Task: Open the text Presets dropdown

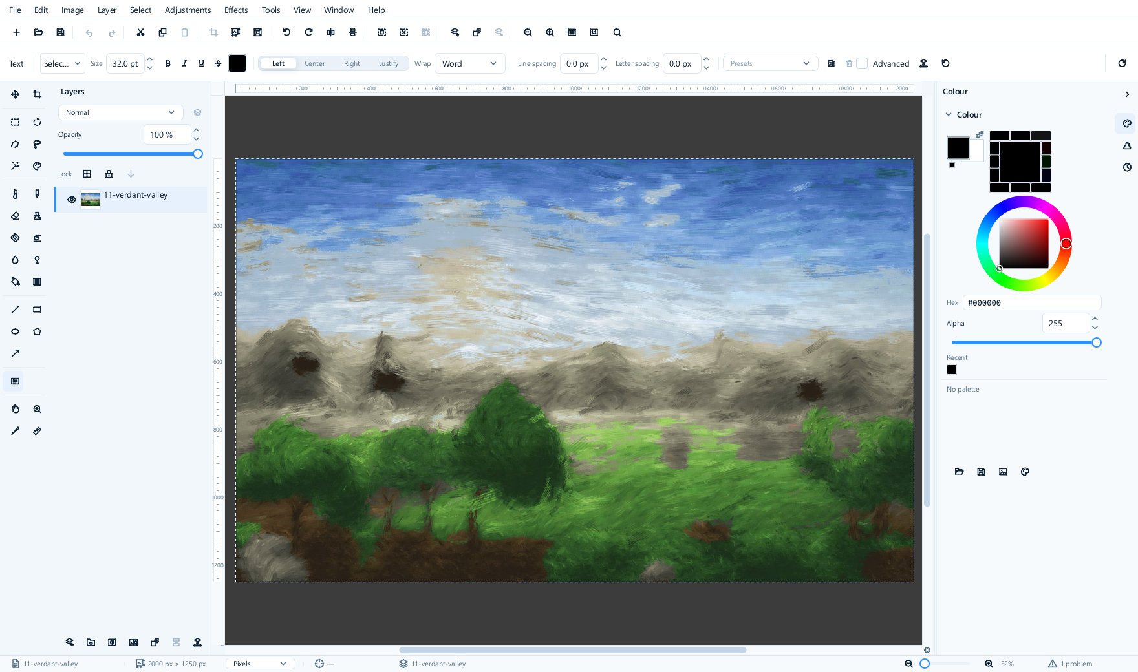Action: tap(770, 63)
